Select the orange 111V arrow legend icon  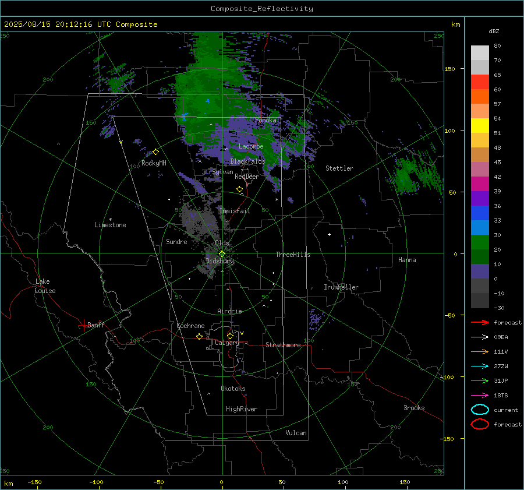coord(480,351)
